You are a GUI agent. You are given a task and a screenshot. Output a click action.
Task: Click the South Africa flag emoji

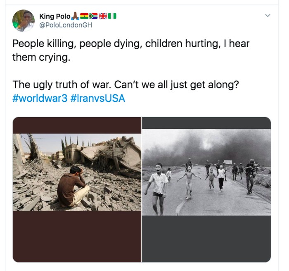[x=93, y=16]
